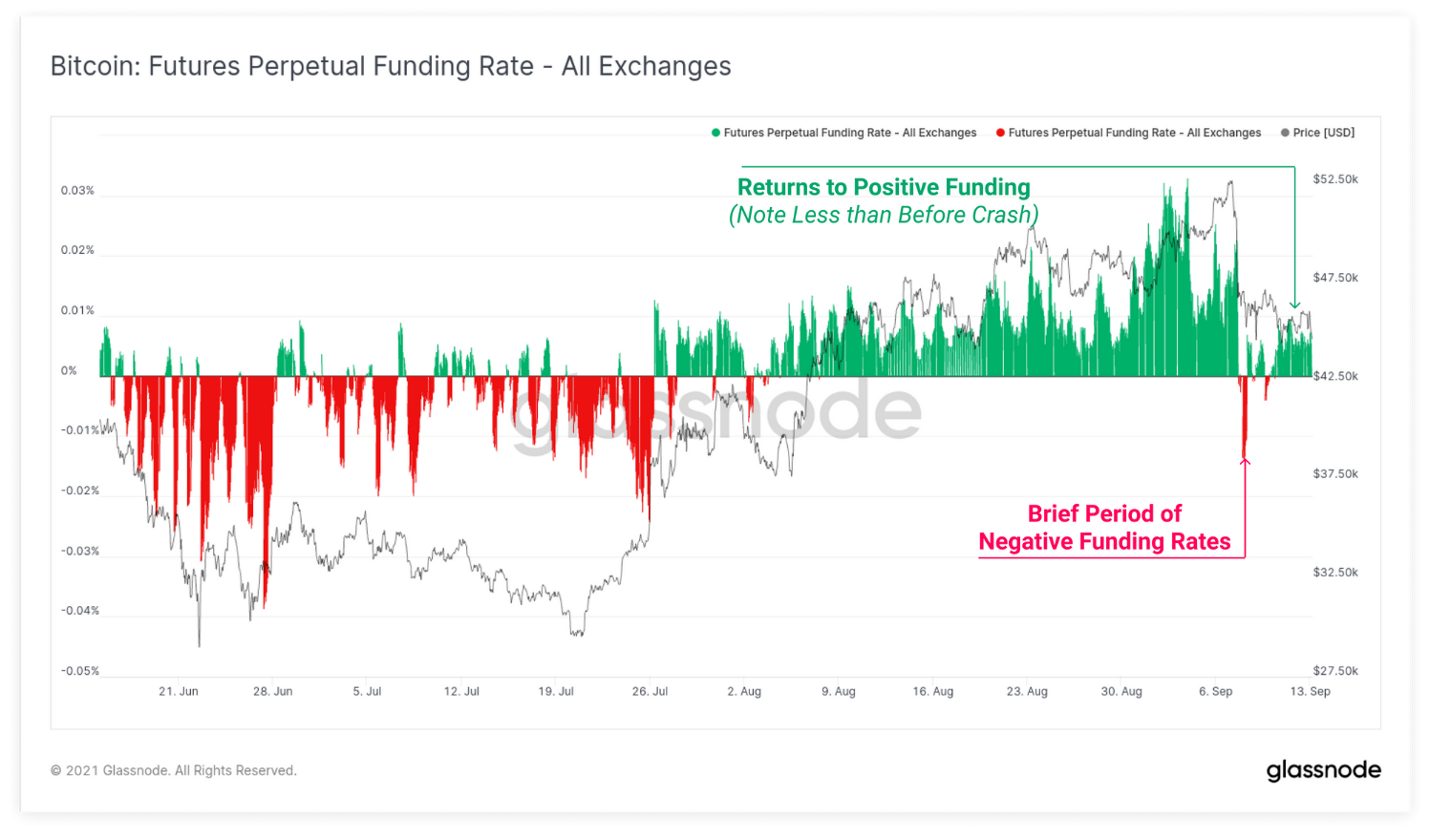Click the $52.50k price axis label

(1335, 179)
